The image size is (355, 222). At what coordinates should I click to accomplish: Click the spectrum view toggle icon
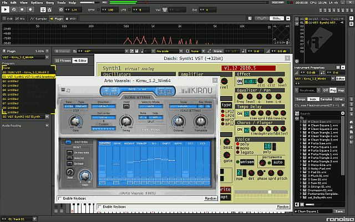click(x=277, y=18)
